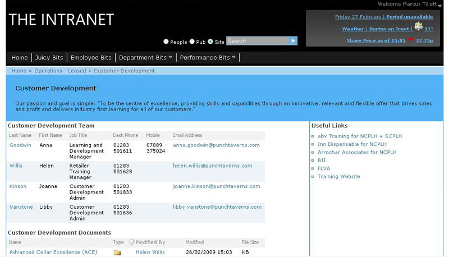Select the Site radio button
The width and height of the screenshot is (449, 257).
tap(210, 42)
